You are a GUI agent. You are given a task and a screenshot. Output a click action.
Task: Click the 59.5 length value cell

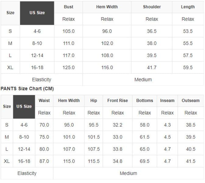pos(188,67)
